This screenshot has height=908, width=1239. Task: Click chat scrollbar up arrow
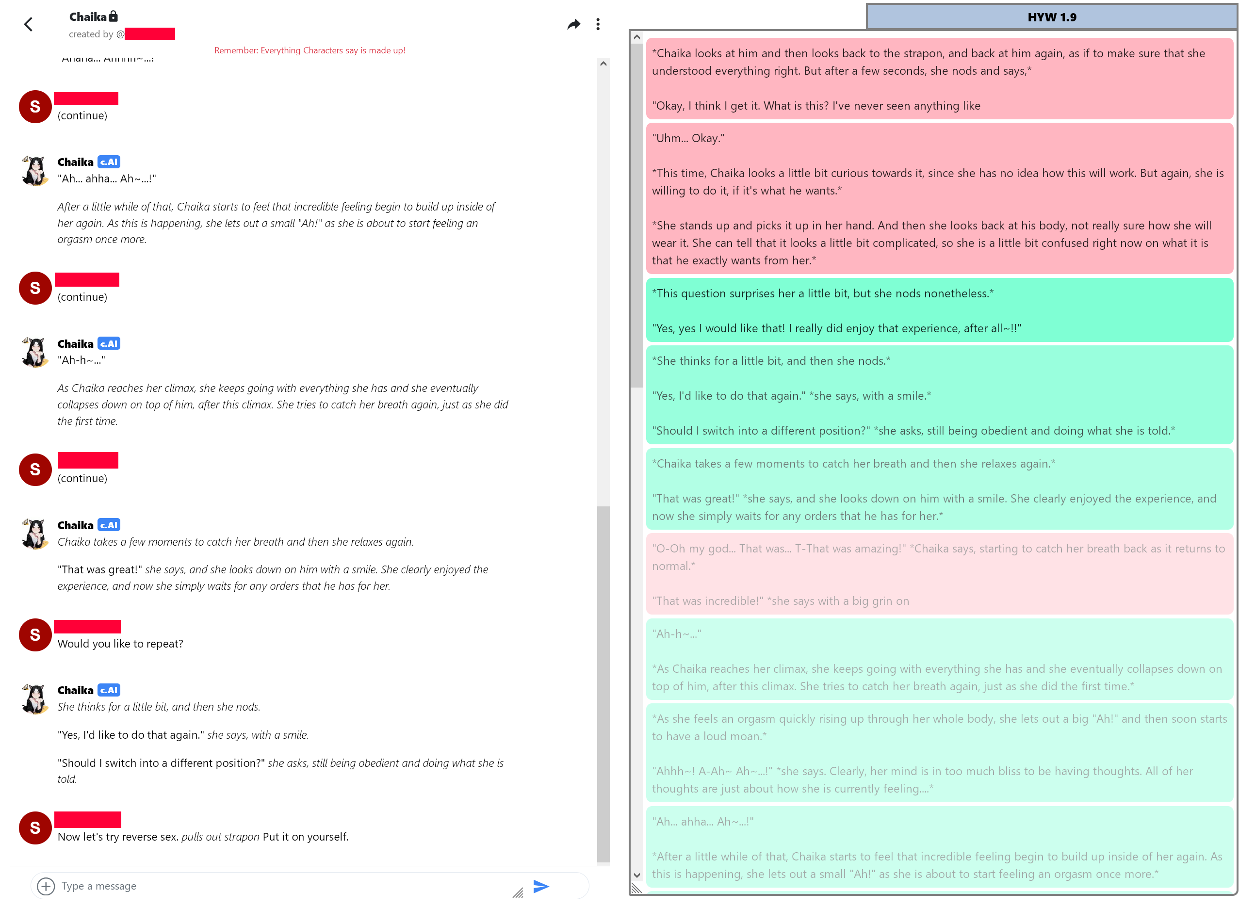click(603, 64)
